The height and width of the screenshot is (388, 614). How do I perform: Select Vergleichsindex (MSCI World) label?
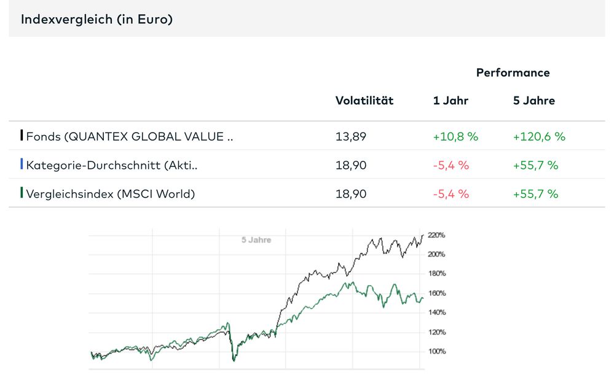point(111,194)
